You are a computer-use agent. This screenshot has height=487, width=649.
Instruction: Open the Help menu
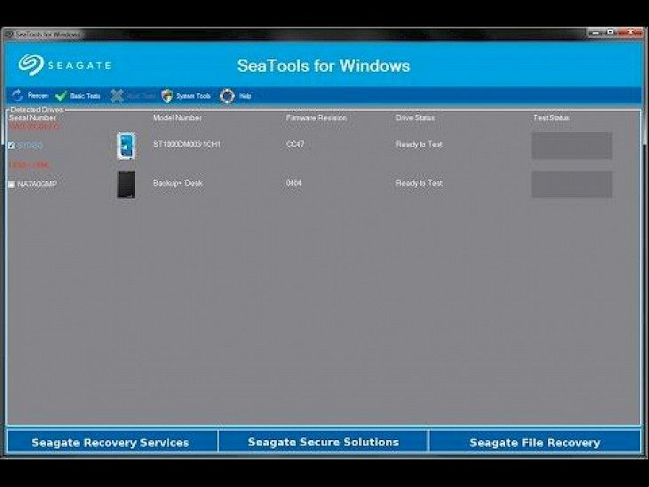[235, 96]
